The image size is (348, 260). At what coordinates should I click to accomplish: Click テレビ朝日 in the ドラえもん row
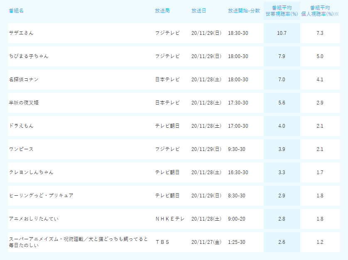[167, 126]
